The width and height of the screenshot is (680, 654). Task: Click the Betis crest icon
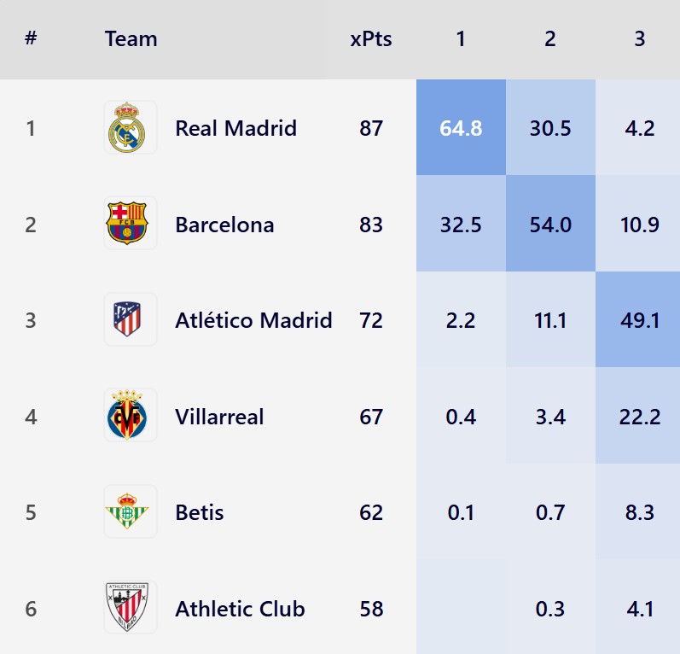click(130, 512)
